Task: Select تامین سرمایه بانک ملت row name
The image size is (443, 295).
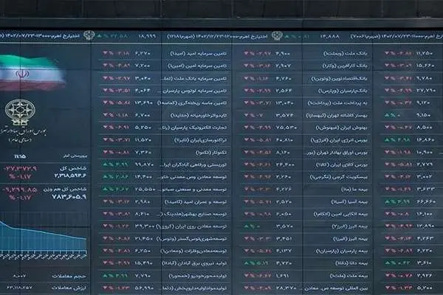Action: coord(193,78)
